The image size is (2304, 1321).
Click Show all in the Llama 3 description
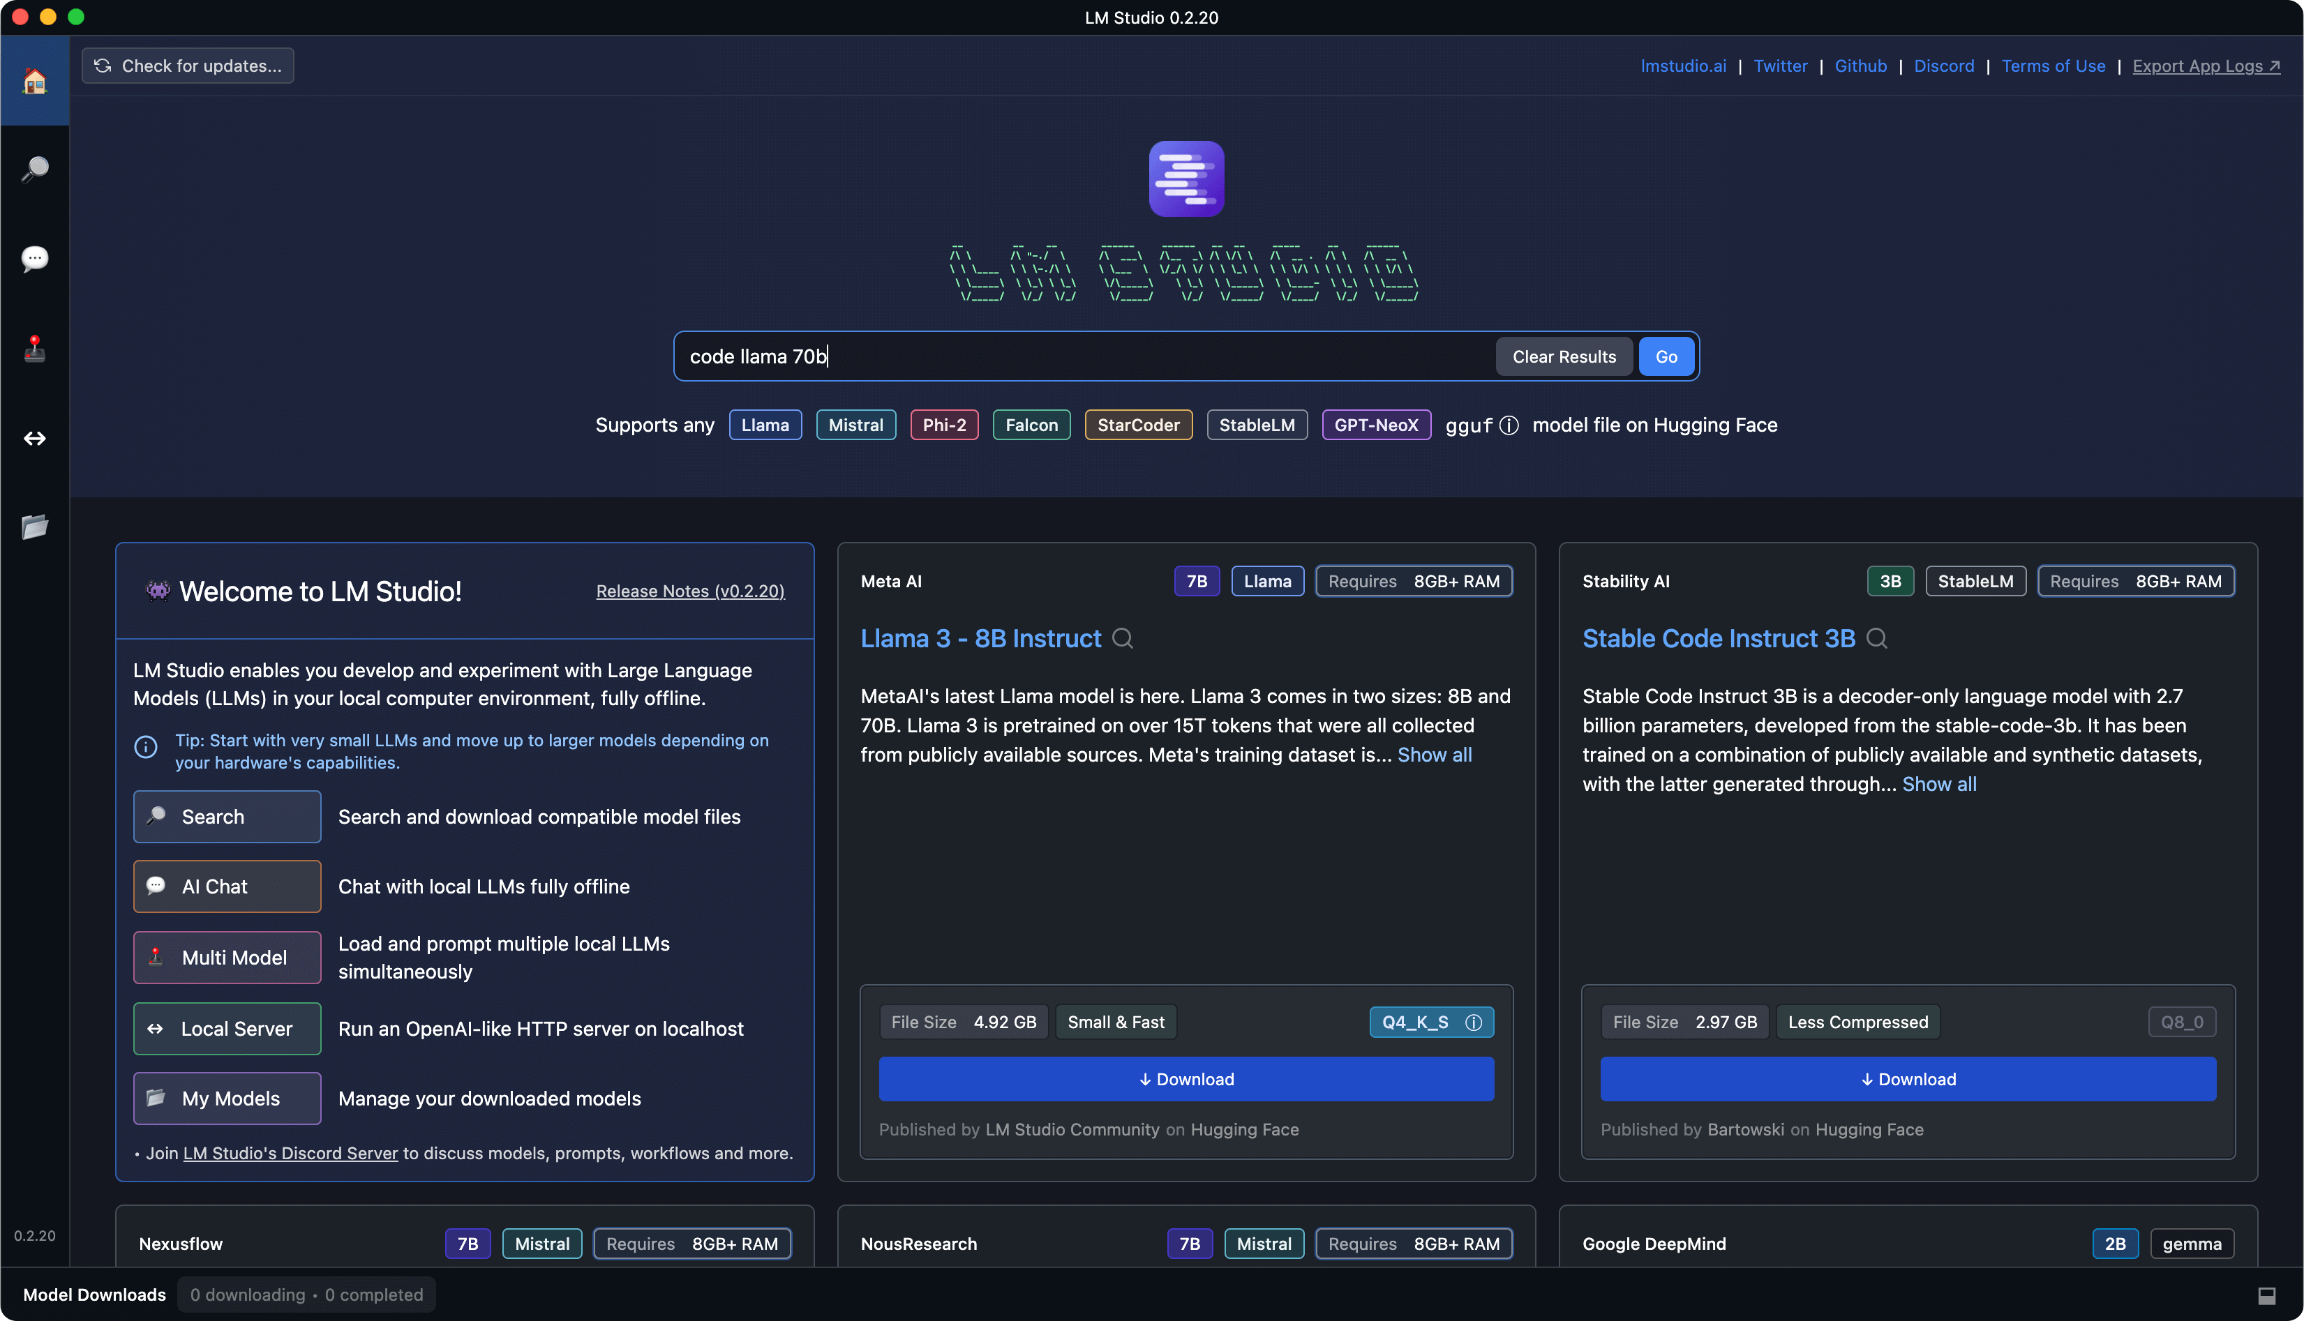[x=1434, y=755]
